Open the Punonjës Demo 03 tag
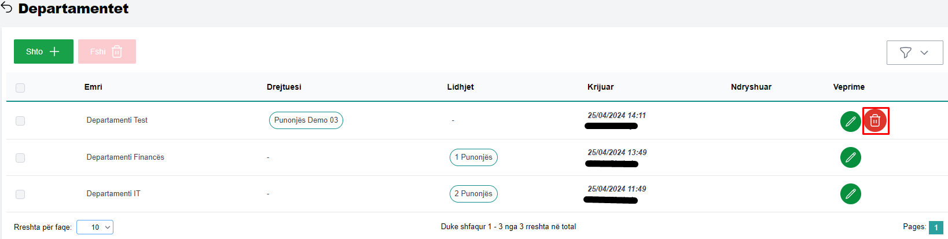Image resolution: width=948 pixels, height=239 pixels. (306, 120)
